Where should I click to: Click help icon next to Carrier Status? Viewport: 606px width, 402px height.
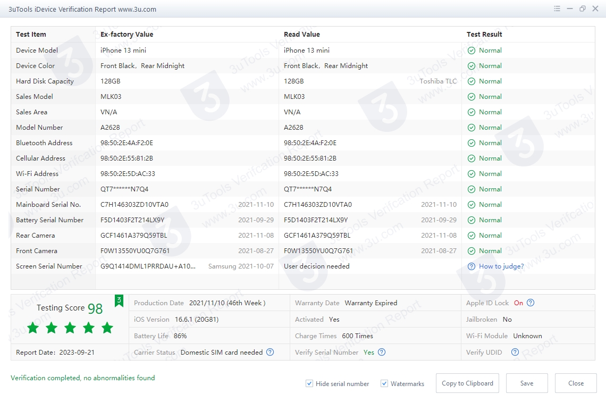270,352
